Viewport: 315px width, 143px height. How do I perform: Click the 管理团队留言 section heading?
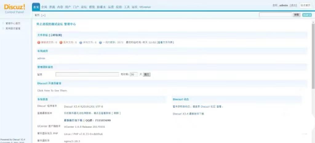click(x=45, y=67)
